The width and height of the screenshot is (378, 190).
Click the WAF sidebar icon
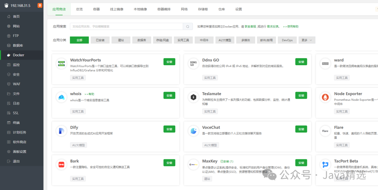pos(9,84)
